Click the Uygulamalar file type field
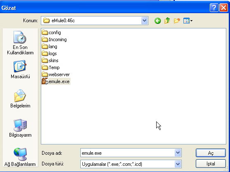The width and height of the screenshot is (230, 172). [x=128, y=164]
